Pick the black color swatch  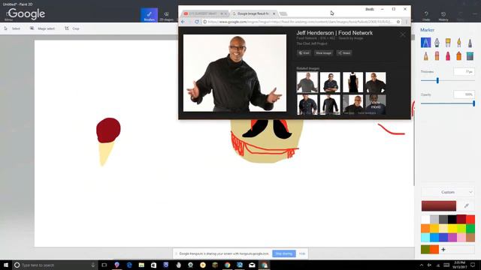pyautogui.click(x=452, y=219)
